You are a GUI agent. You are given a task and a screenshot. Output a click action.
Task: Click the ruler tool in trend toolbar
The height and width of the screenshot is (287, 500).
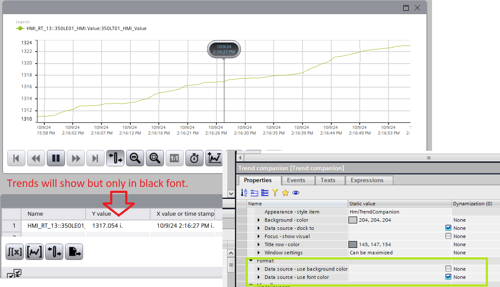[115, 159]
